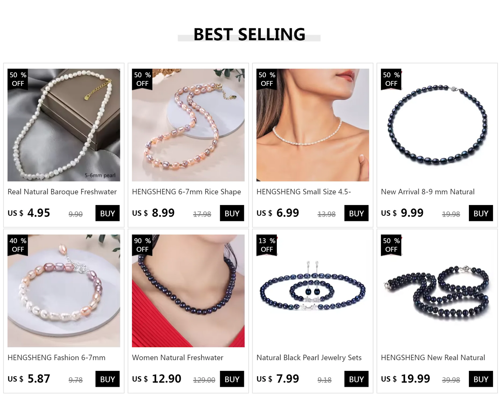Open the white baroque pearl necklace image
This screenshot has height=402, width=500.
click(x=64, y=125)
